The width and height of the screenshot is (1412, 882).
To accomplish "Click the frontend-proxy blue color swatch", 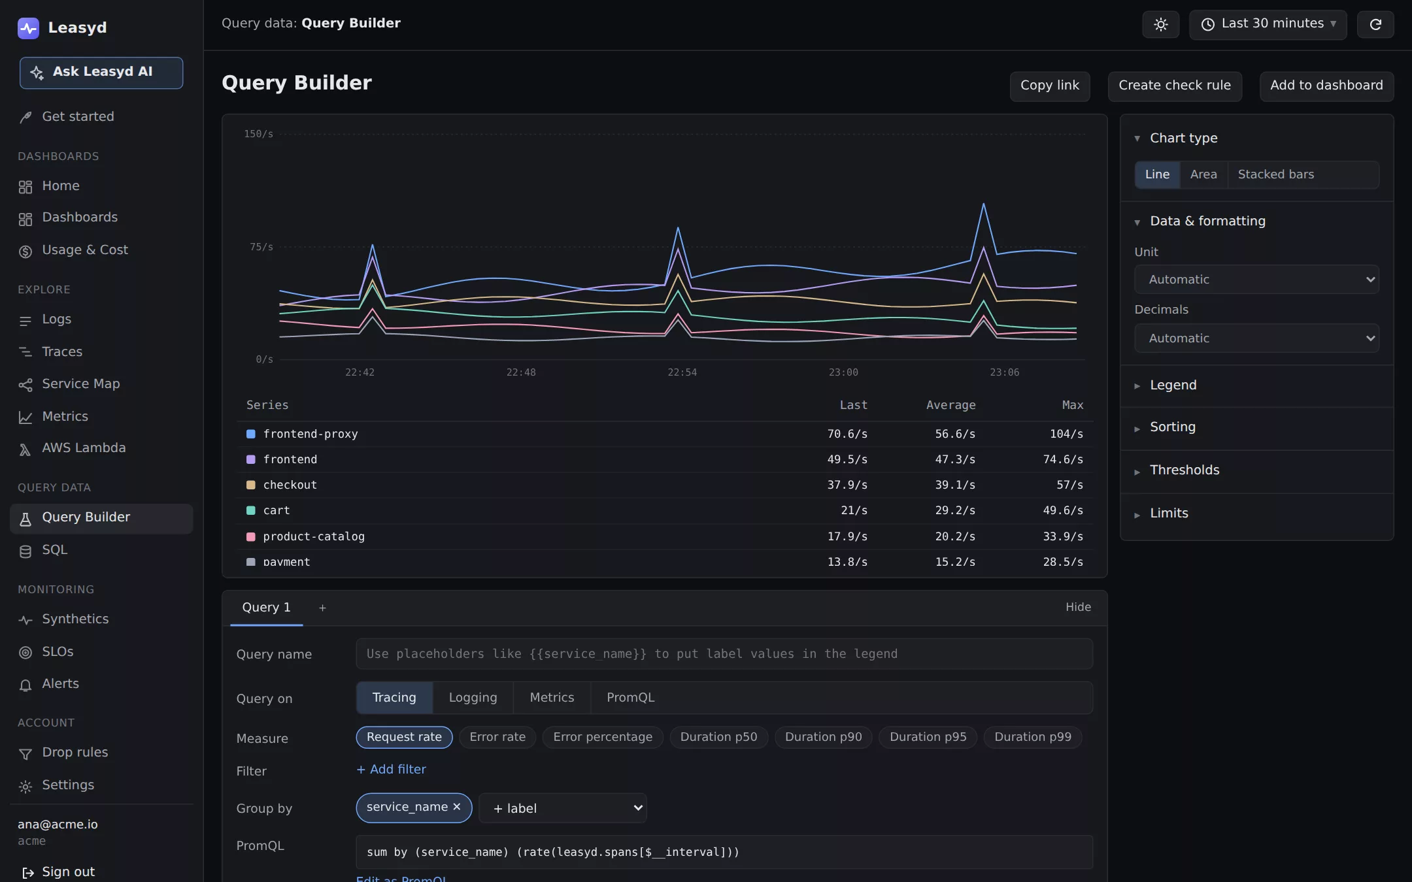I will pyautogui.click(x=250, y=434).
